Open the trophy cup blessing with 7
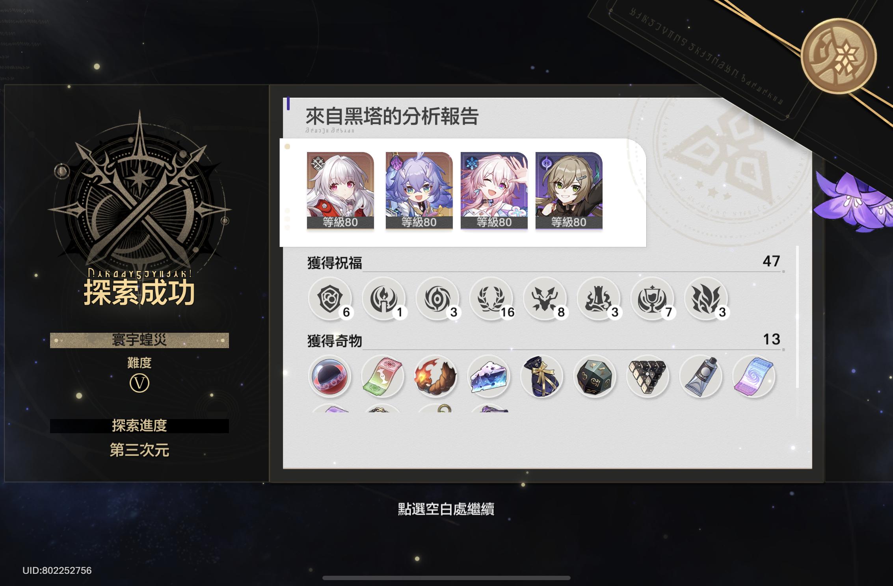This screenshot has height=586, width=893. [x=652, y=299]
